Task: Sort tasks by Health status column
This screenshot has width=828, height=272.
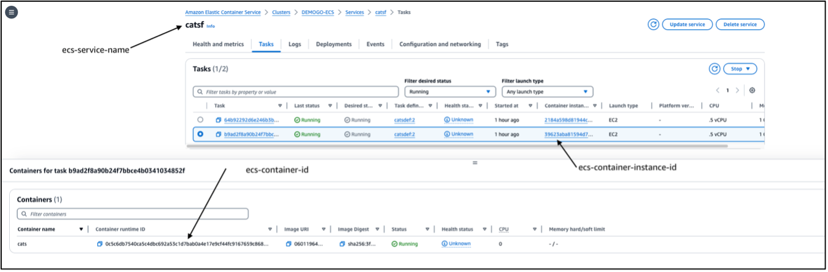Action: tap(481, 106)
